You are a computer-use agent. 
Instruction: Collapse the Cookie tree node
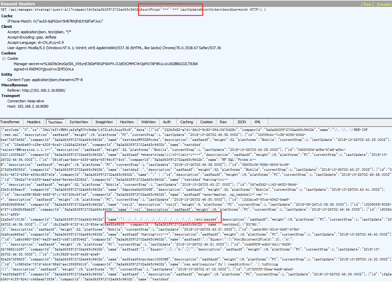point(4,59)
